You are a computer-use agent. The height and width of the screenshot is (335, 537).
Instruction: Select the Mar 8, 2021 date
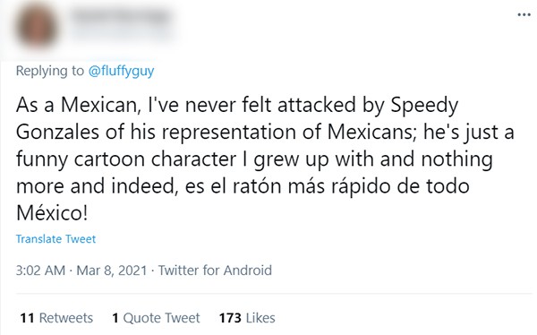(x=112, y=271)
